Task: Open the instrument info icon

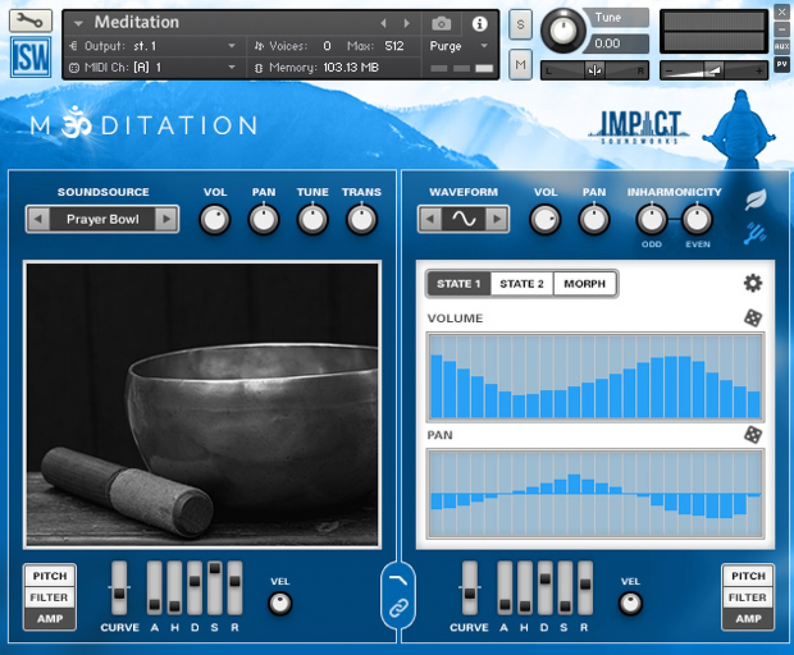Action: click(x=479, y=24)
